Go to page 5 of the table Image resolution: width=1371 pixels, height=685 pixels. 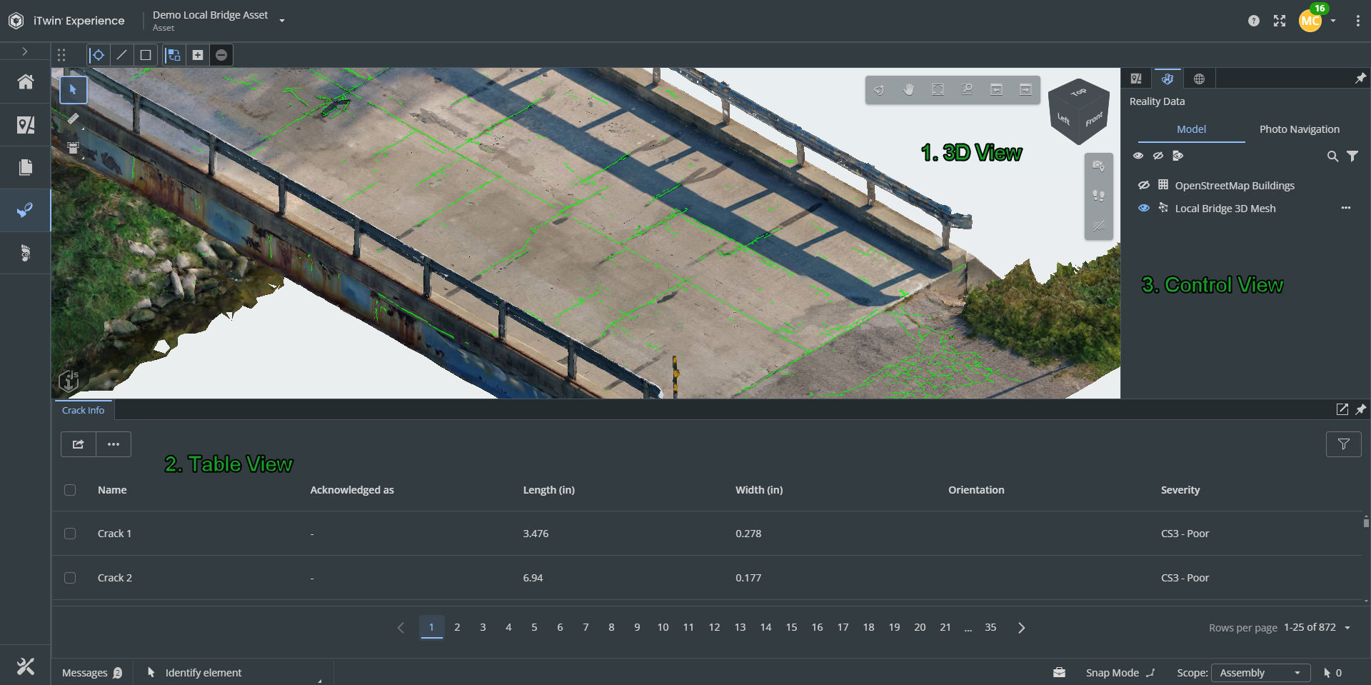534,627
